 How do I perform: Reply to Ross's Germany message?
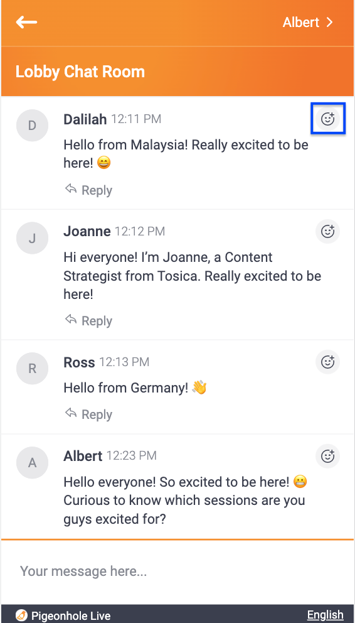(x=88, y=414)
